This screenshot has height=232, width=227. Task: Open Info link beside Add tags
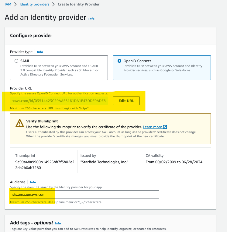click(x=58, y=223)
